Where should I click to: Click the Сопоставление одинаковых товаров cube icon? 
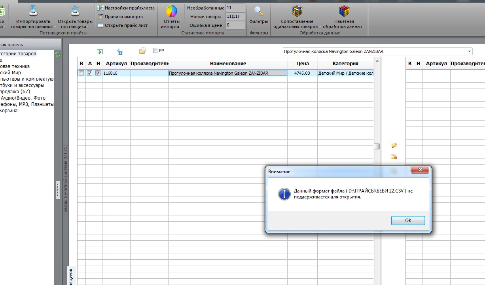297,11
